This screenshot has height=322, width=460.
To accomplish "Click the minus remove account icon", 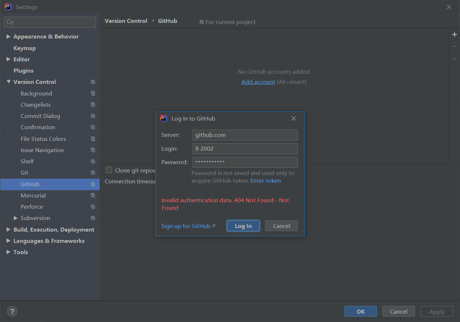I will (454, 46).
